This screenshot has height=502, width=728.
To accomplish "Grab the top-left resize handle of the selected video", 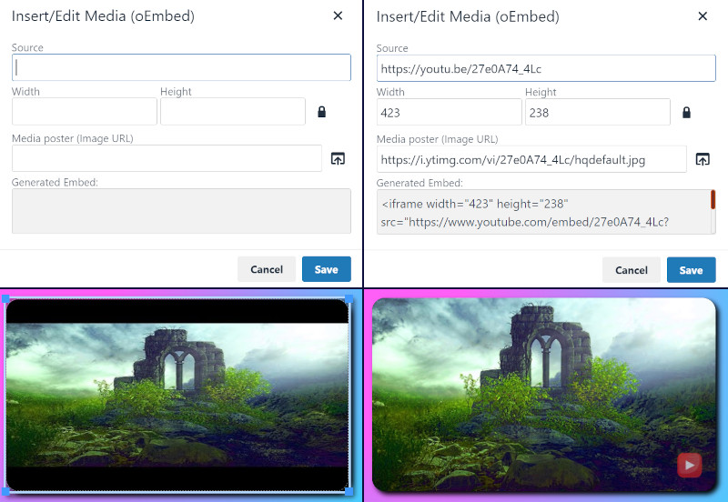I will (5, 299).
